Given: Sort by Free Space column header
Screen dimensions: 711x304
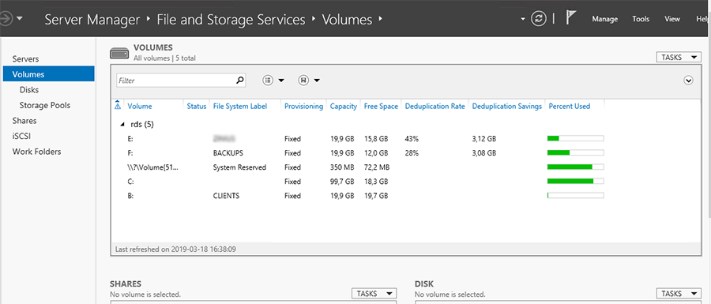Looking at the screenshot, I should coord(381,106).
